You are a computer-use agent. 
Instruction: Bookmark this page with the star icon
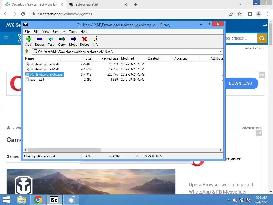[239, 14]
